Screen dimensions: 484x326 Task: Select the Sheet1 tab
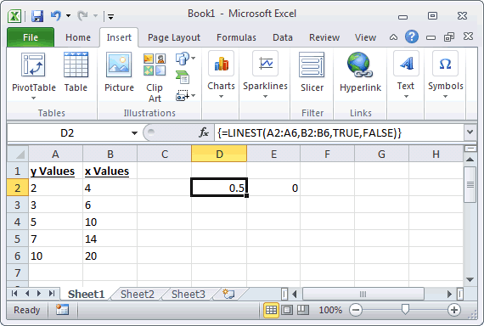(x=86, y=295)
